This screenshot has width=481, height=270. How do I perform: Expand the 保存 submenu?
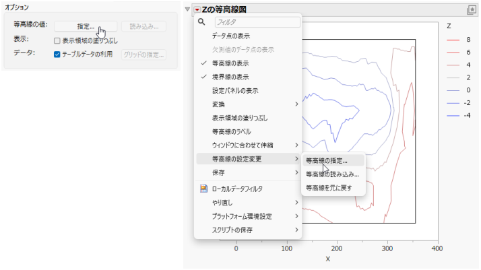pos(248,172)
